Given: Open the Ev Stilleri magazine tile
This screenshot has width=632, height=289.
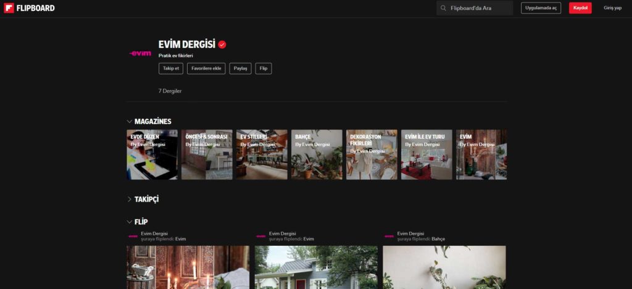Looking at the screenshot, I should 262,155.
